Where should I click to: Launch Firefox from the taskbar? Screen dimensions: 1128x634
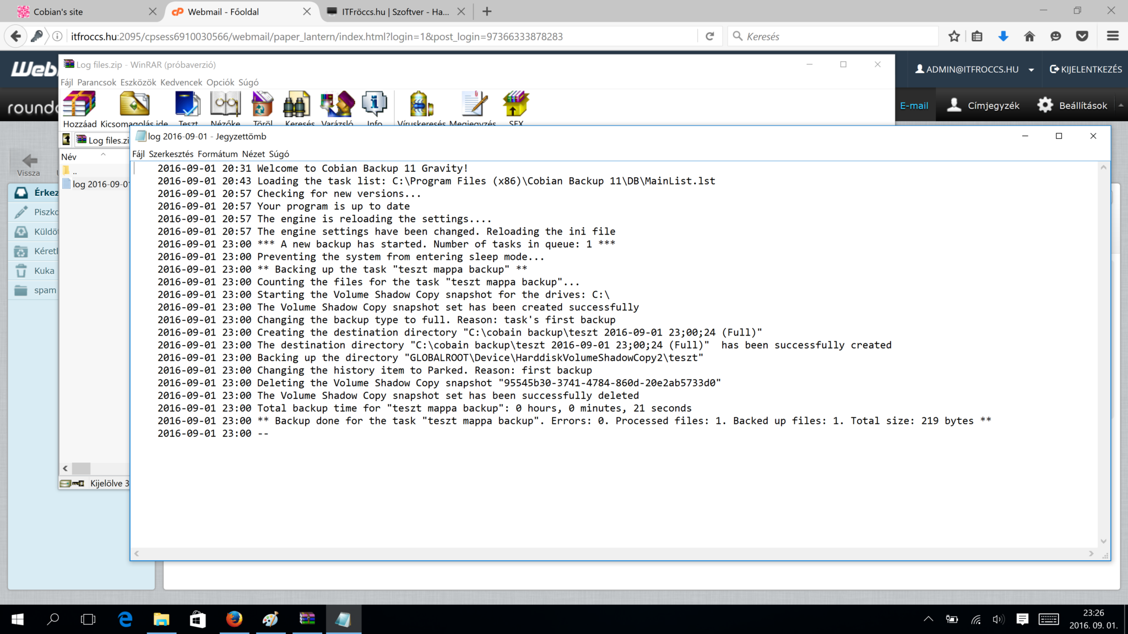(x=235, y=619)
